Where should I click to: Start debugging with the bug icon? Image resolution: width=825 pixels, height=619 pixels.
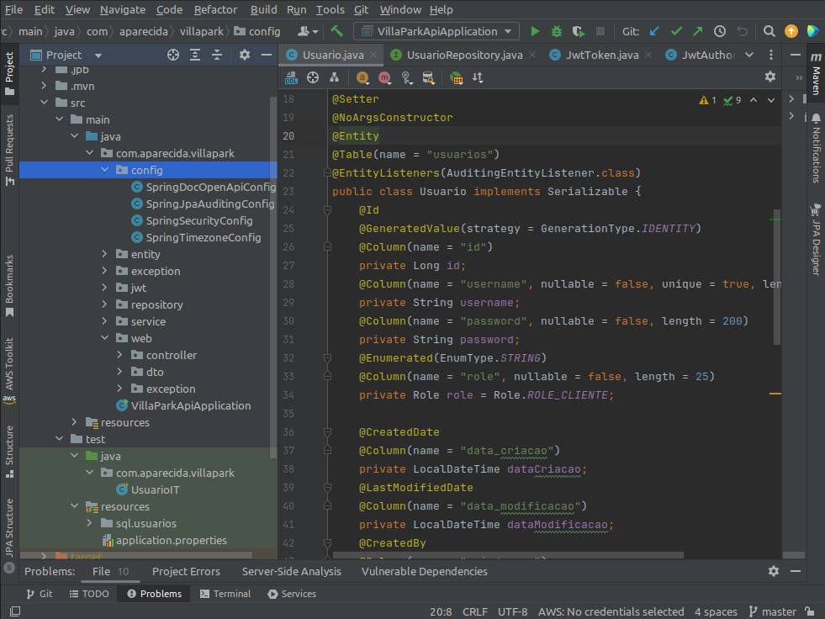point(557,31)
